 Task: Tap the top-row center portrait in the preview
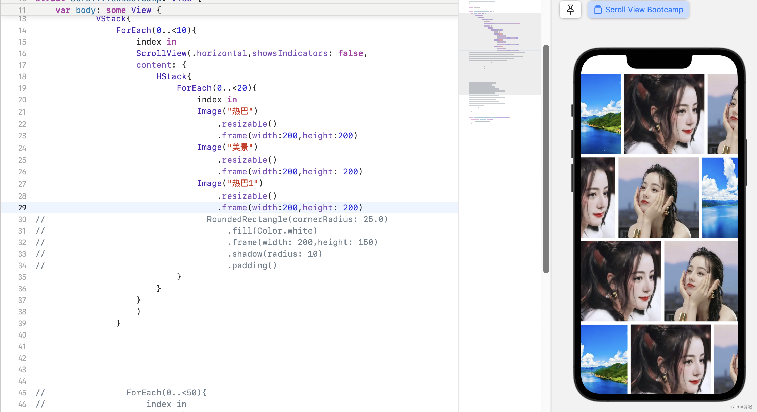(664, 114)
